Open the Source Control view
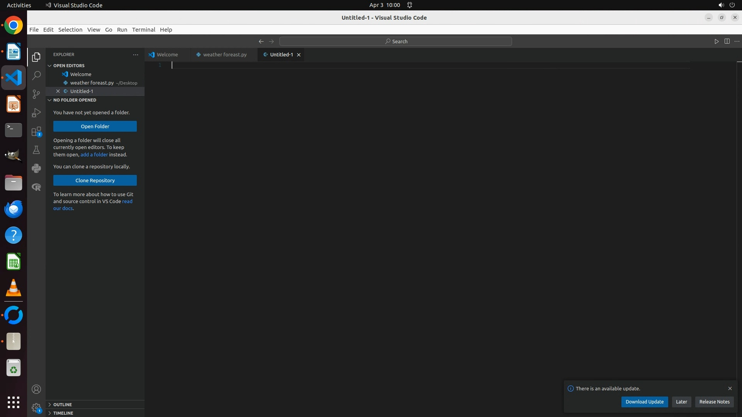Image resolution: width=742 pixels, height=417 pixels. [36, 94]
